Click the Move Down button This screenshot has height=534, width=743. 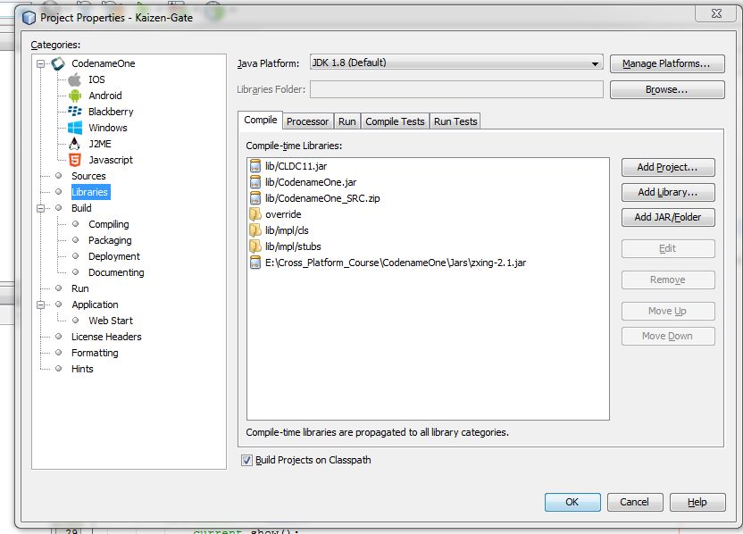(x=668, y=337)
